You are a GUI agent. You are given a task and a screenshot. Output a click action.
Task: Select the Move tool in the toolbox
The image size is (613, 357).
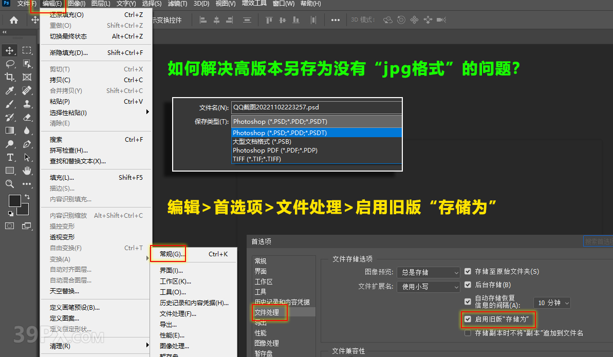(x=10, y=50)
